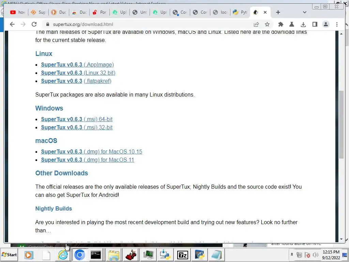
Task: Go back to the previous page
Action: [12, 24]
